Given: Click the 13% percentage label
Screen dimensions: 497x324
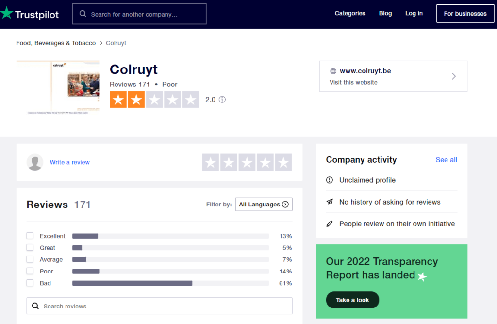Looking at the screenshot, I should pos(285,236).
